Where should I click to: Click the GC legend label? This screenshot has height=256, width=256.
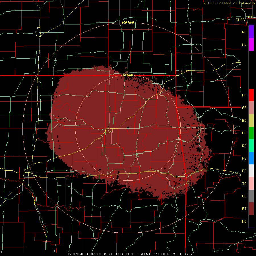(x=244, y=196)
